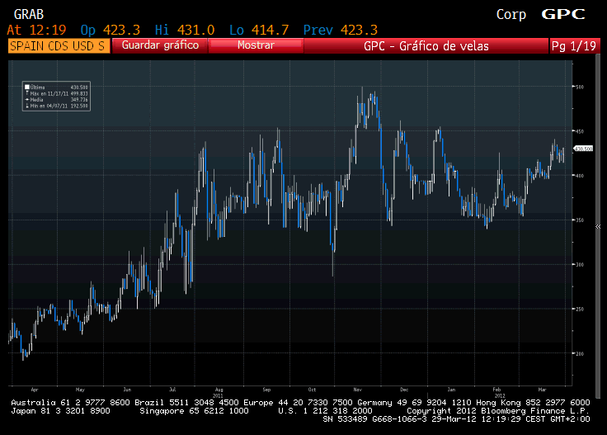Click the Feb 2012 label on date axis

point(498,393)
